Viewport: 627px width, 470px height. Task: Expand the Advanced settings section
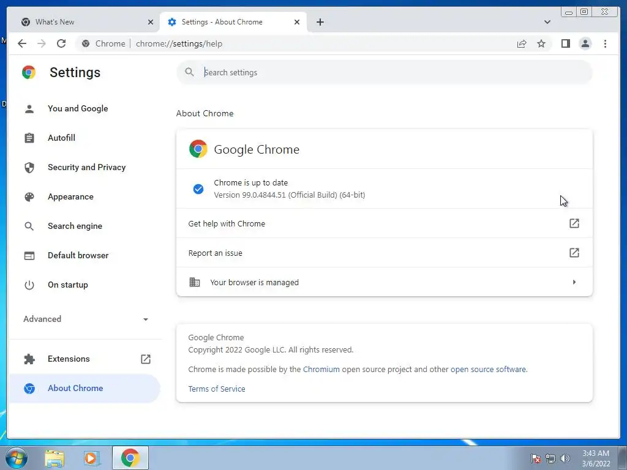tap(85, 319)
